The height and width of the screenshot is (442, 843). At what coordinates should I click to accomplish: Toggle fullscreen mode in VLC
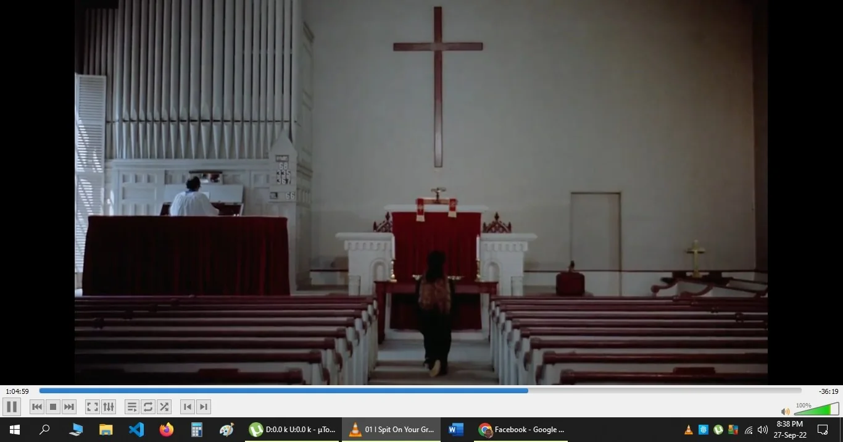pos(92,407)
